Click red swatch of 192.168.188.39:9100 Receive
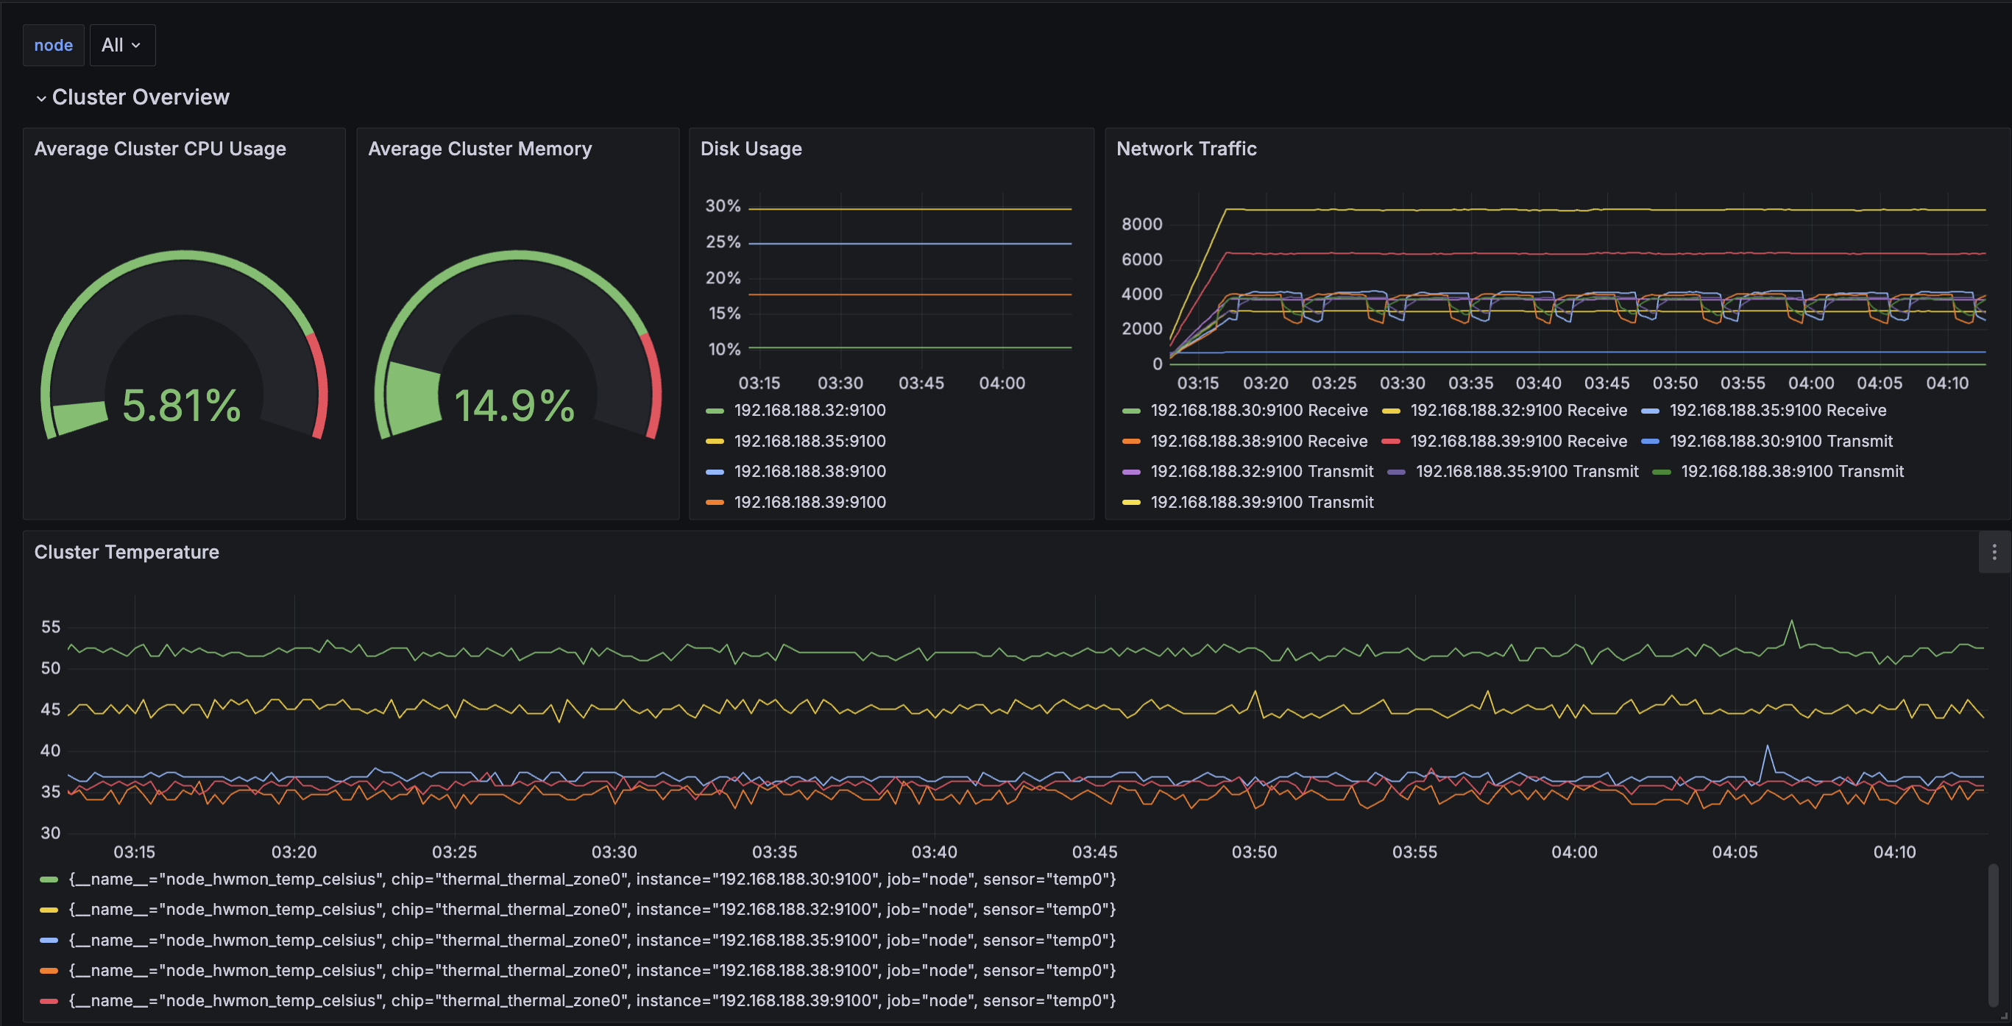Viewport: 2012px width, 1026px height. (1390, 442)
